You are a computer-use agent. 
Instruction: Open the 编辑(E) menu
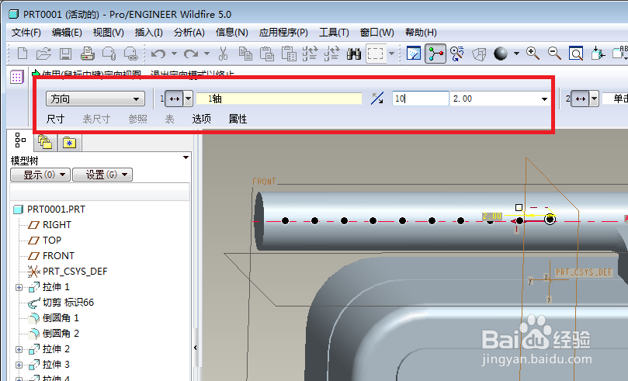point(67,33)
